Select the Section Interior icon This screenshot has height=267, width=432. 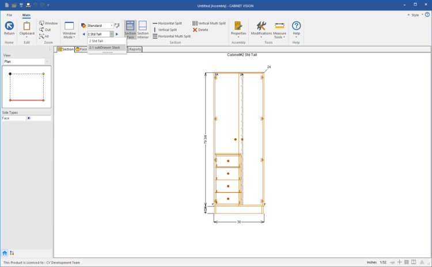[x=143, y=29]
